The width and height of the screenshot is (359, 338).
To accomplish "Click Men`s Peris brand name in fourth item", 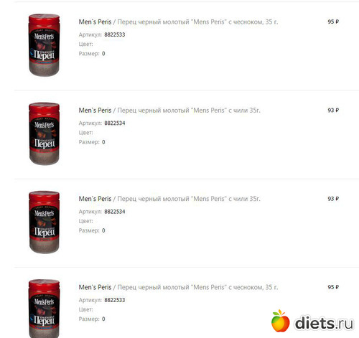I will [x=95, y=287].
